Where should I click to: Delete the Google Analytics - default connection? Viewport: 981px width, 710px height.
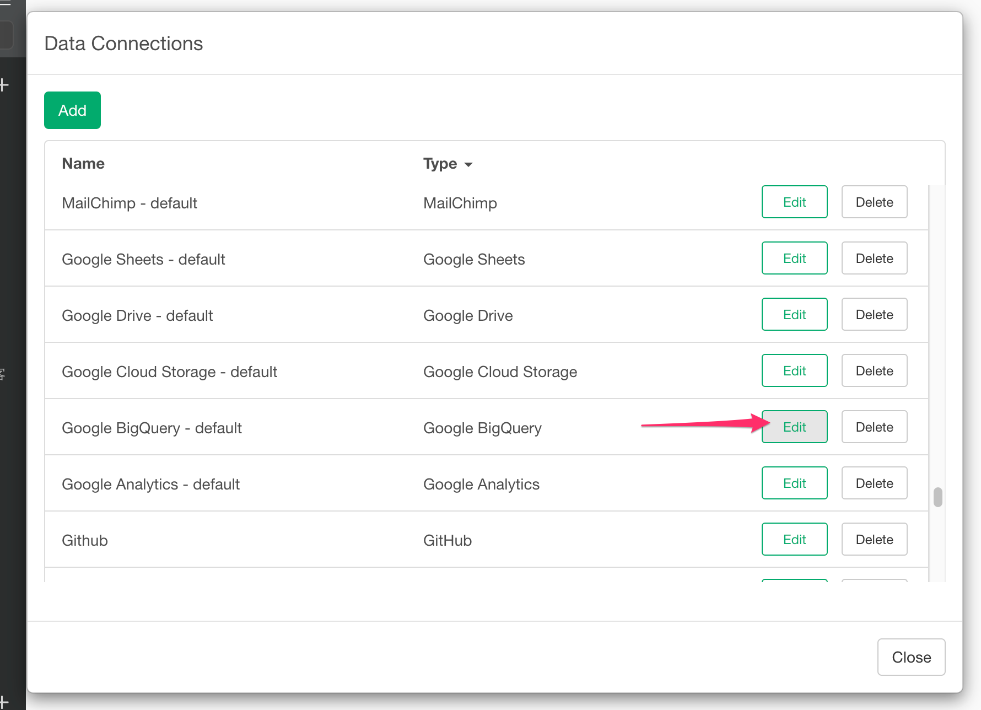pos(874,483)
